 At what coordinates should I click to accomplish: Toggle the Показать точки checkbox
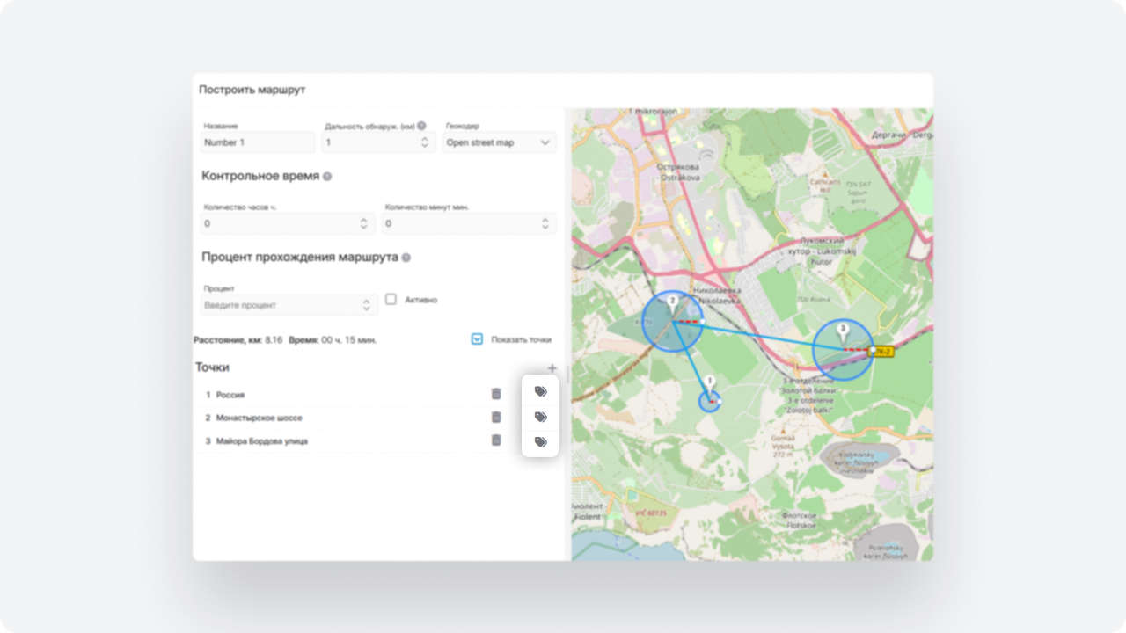[477, 338]
